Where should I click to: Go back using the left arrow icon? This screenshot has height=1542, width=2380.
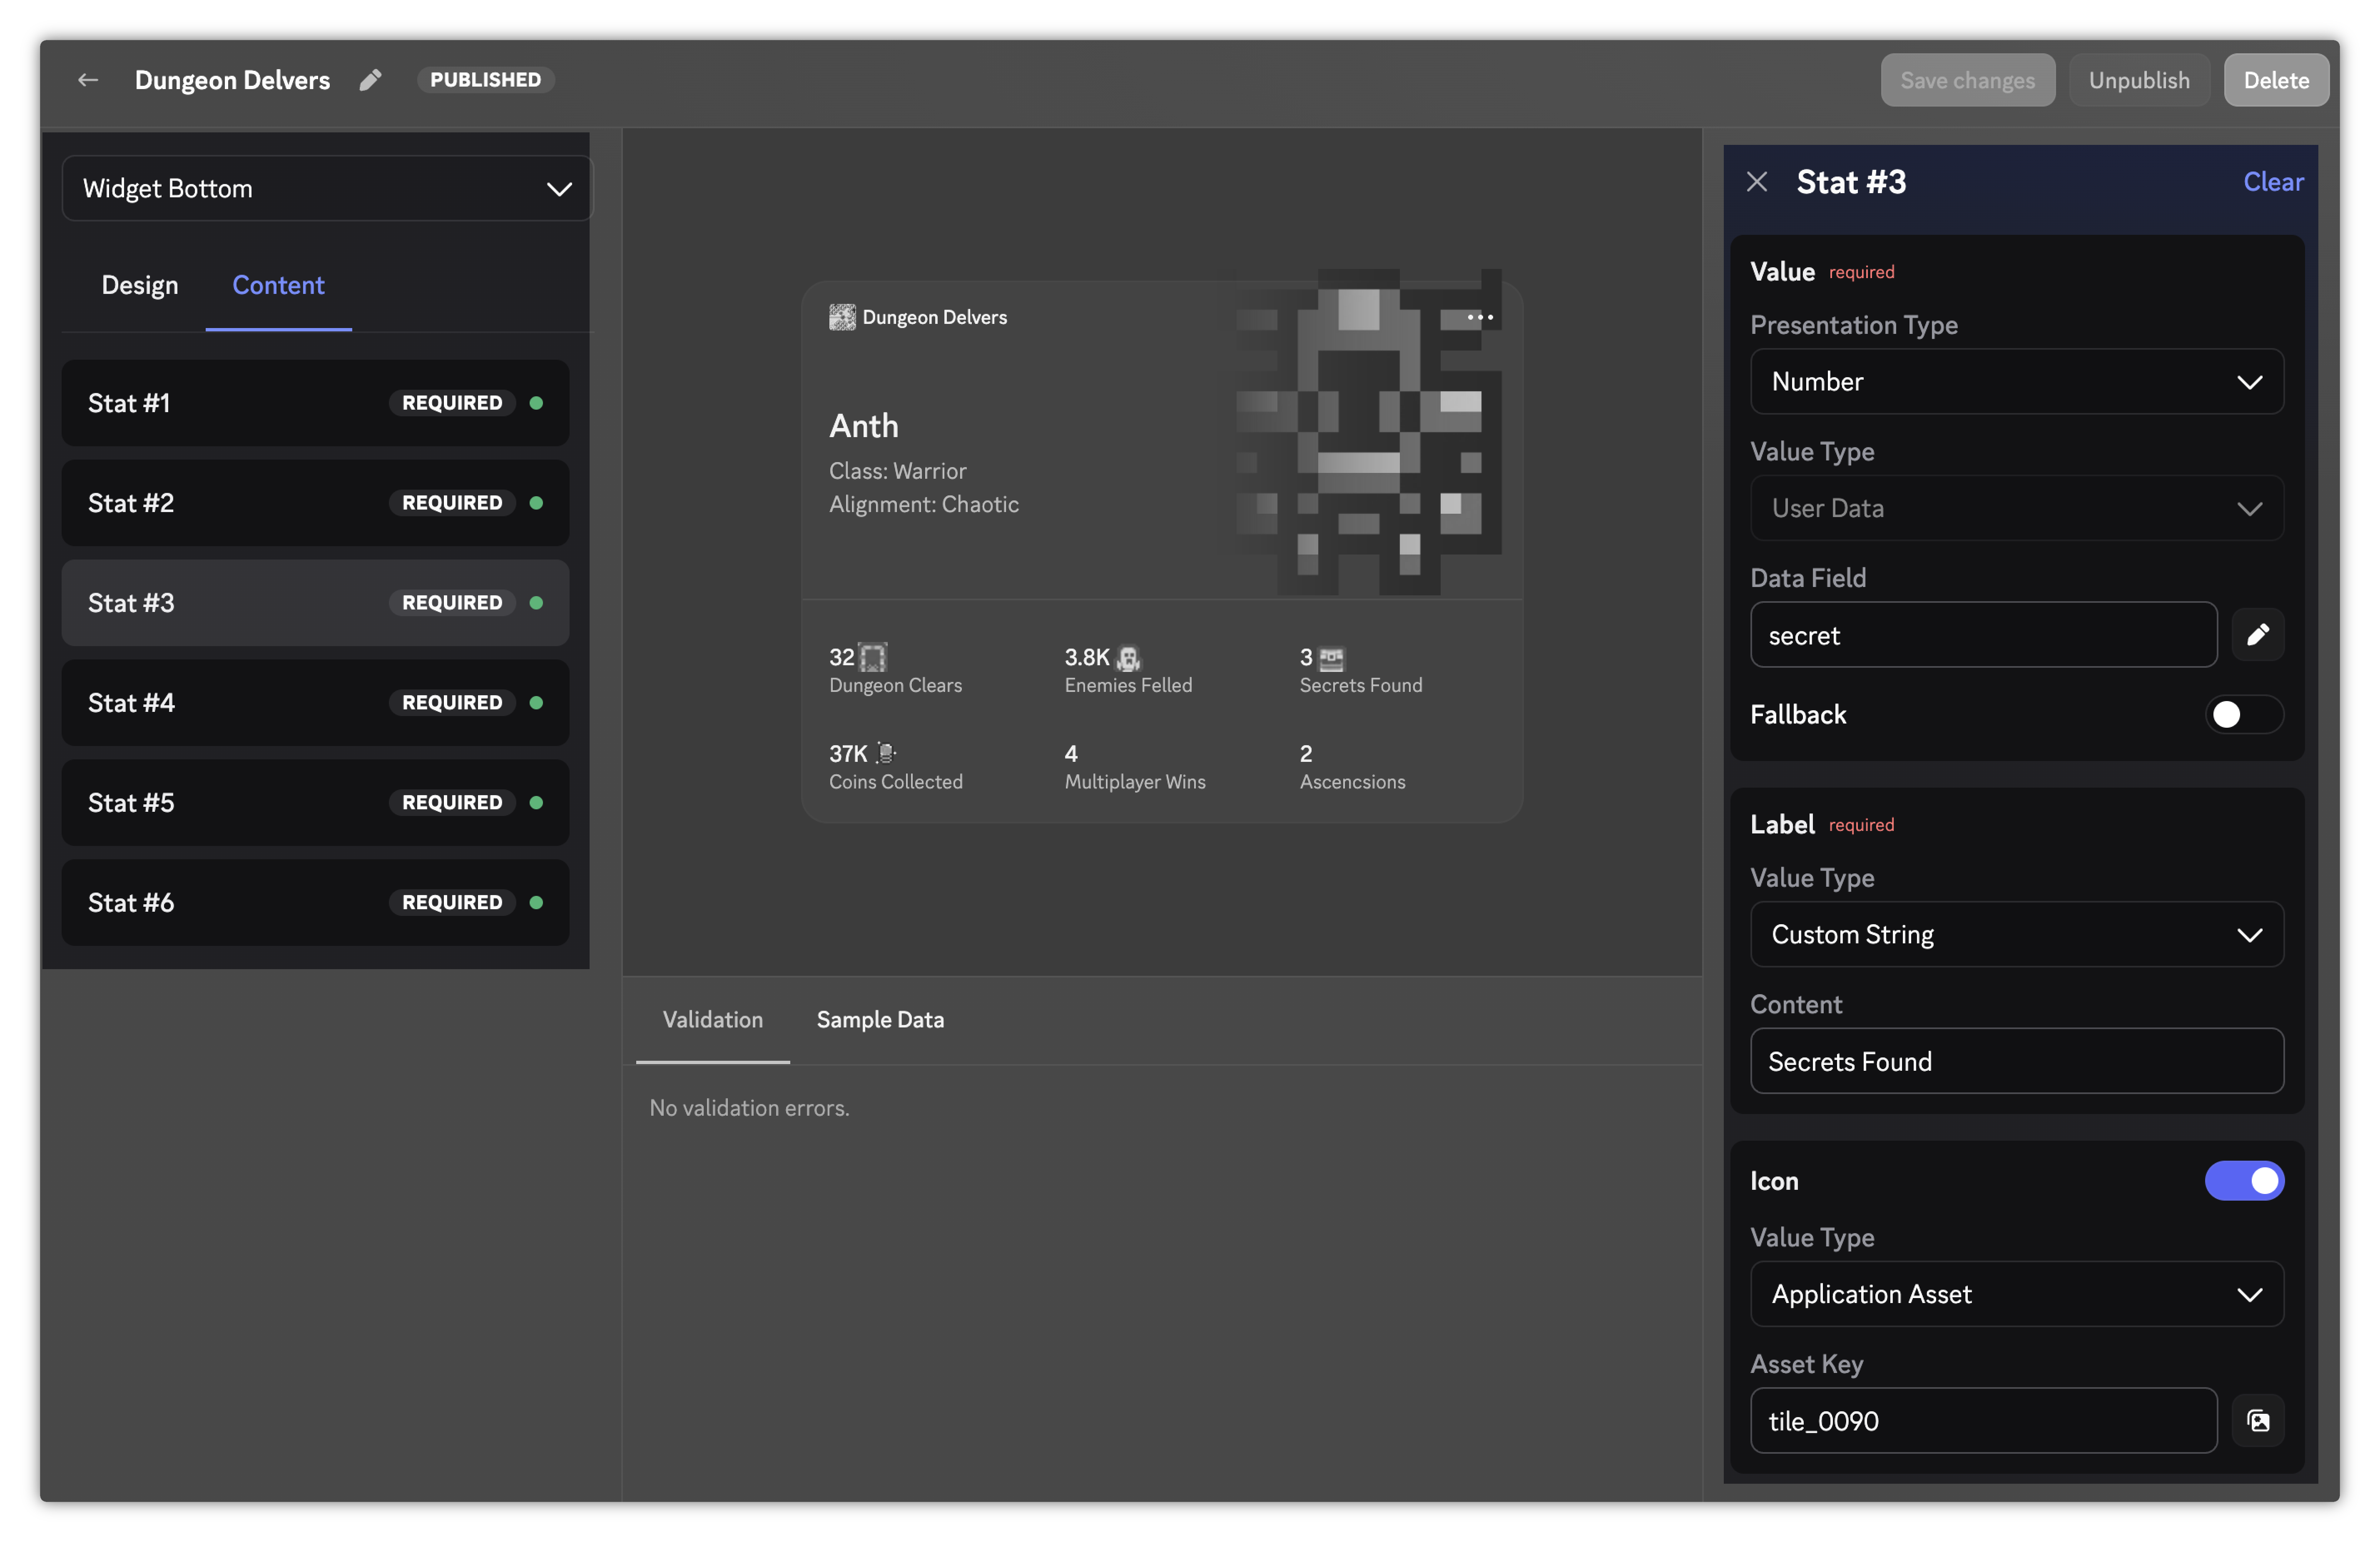[88, 80]
